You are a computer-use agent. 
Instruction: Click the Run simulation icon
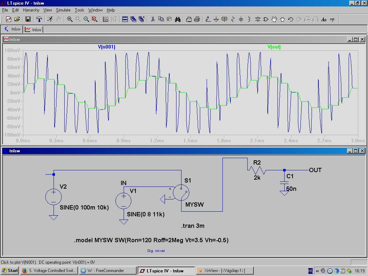point(50,19)
